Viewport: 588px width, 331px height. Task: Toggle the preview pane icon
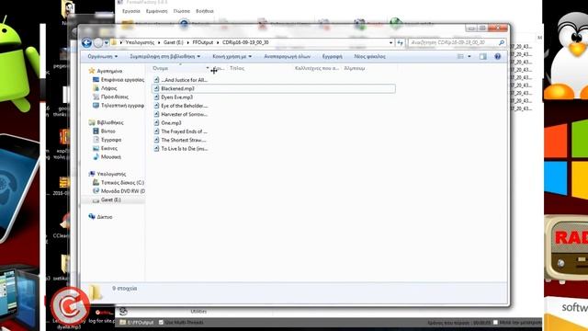click(x=483, y=57)
